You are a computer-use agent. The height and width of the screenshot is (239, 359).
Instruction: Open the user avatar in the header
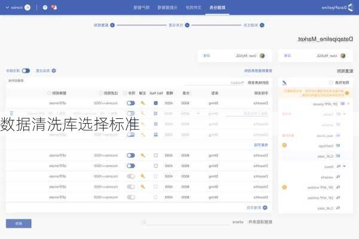click(28, 8)
